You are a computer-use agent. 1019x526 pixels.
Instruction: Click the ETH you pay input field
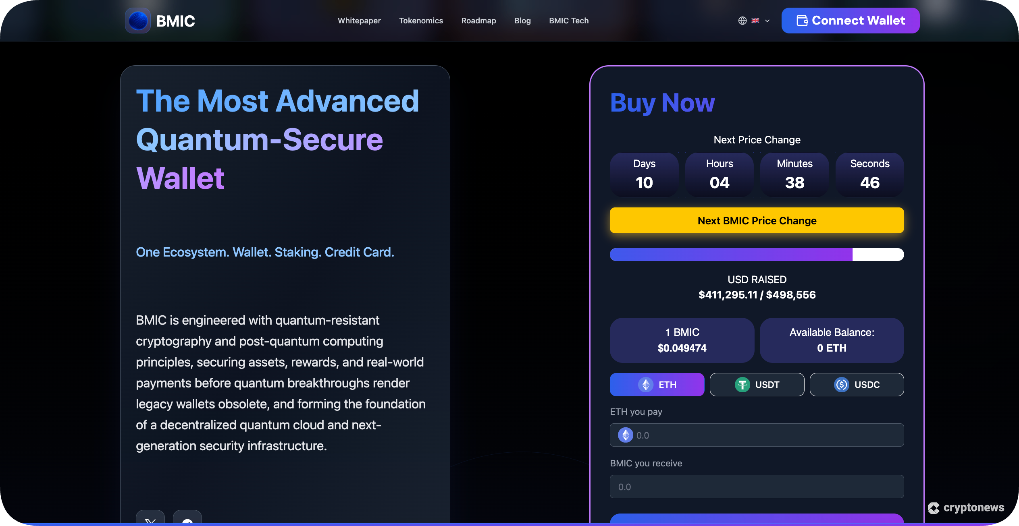point(756,435)
